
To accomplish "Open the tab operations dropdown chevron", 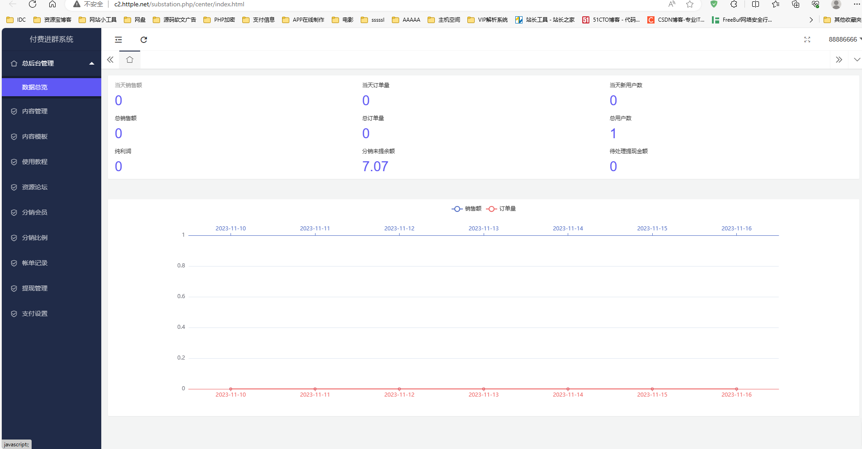I will (x=857, y=60).
